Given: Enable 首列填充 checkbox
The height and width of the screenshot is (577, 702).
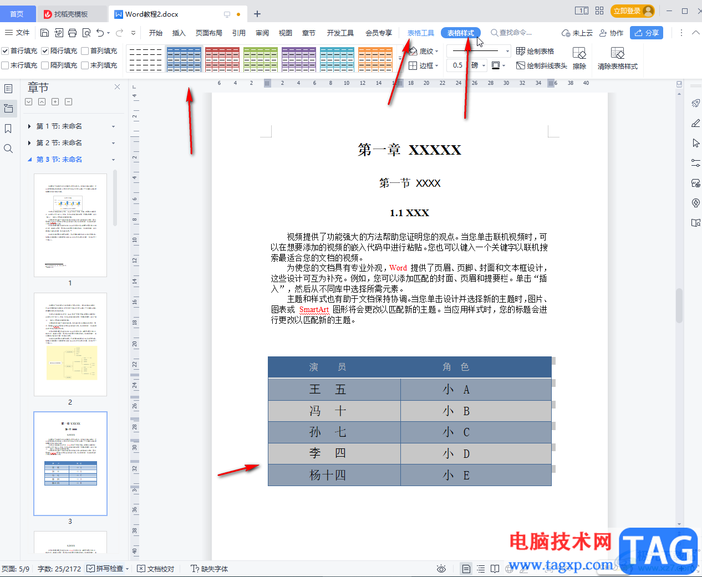Looking at the screenshot, I should 85,51.
